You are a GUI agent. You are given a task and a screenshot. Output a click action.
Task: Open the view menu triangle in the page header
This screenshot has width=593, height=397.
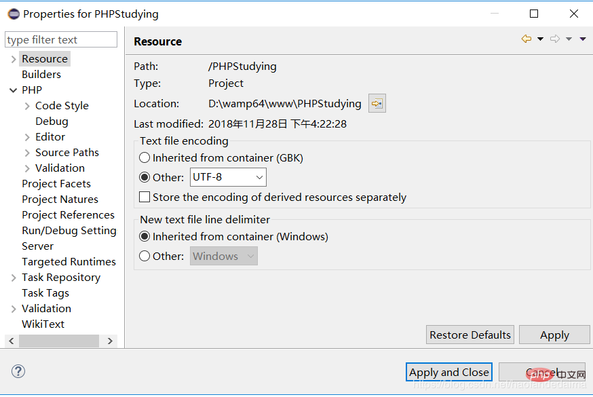(583, 39)
